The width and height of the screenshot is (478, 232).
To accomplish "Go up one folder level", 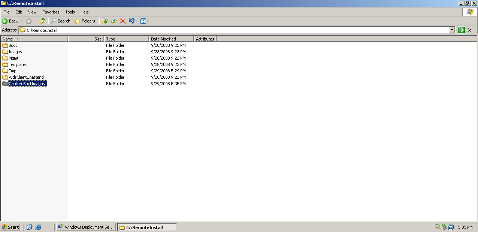I will tap(42, 21).
